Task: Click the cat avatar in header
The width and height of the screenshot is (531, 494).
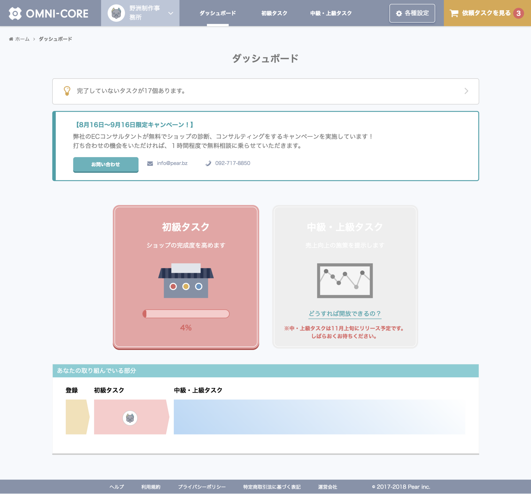Action: click(116, 13)
